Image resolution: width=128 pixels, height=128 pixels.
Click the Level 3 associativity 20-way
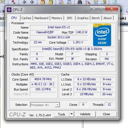coord(107,94)
